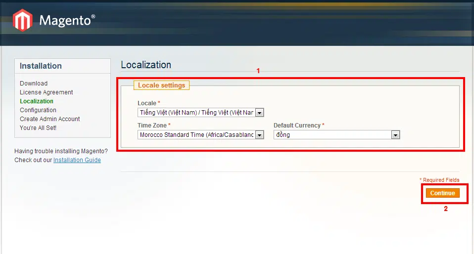This screenshot has height=254, width=474.
Task: Click the Time Zone field label
Action: (154, 126)
